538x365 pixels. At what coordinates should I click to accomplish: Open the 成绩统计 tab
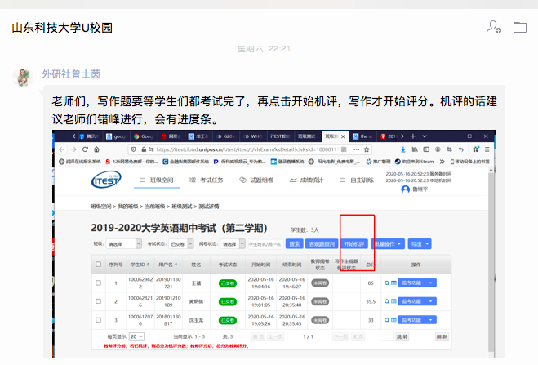313,180
